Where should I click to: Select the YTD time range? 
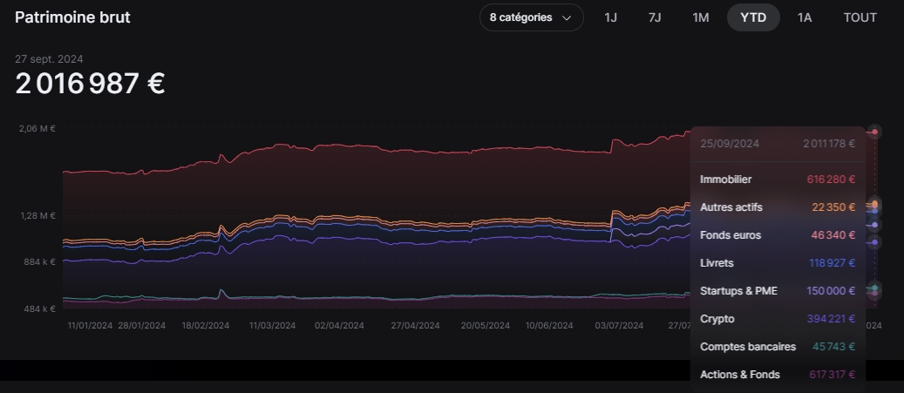coord(753,17)
